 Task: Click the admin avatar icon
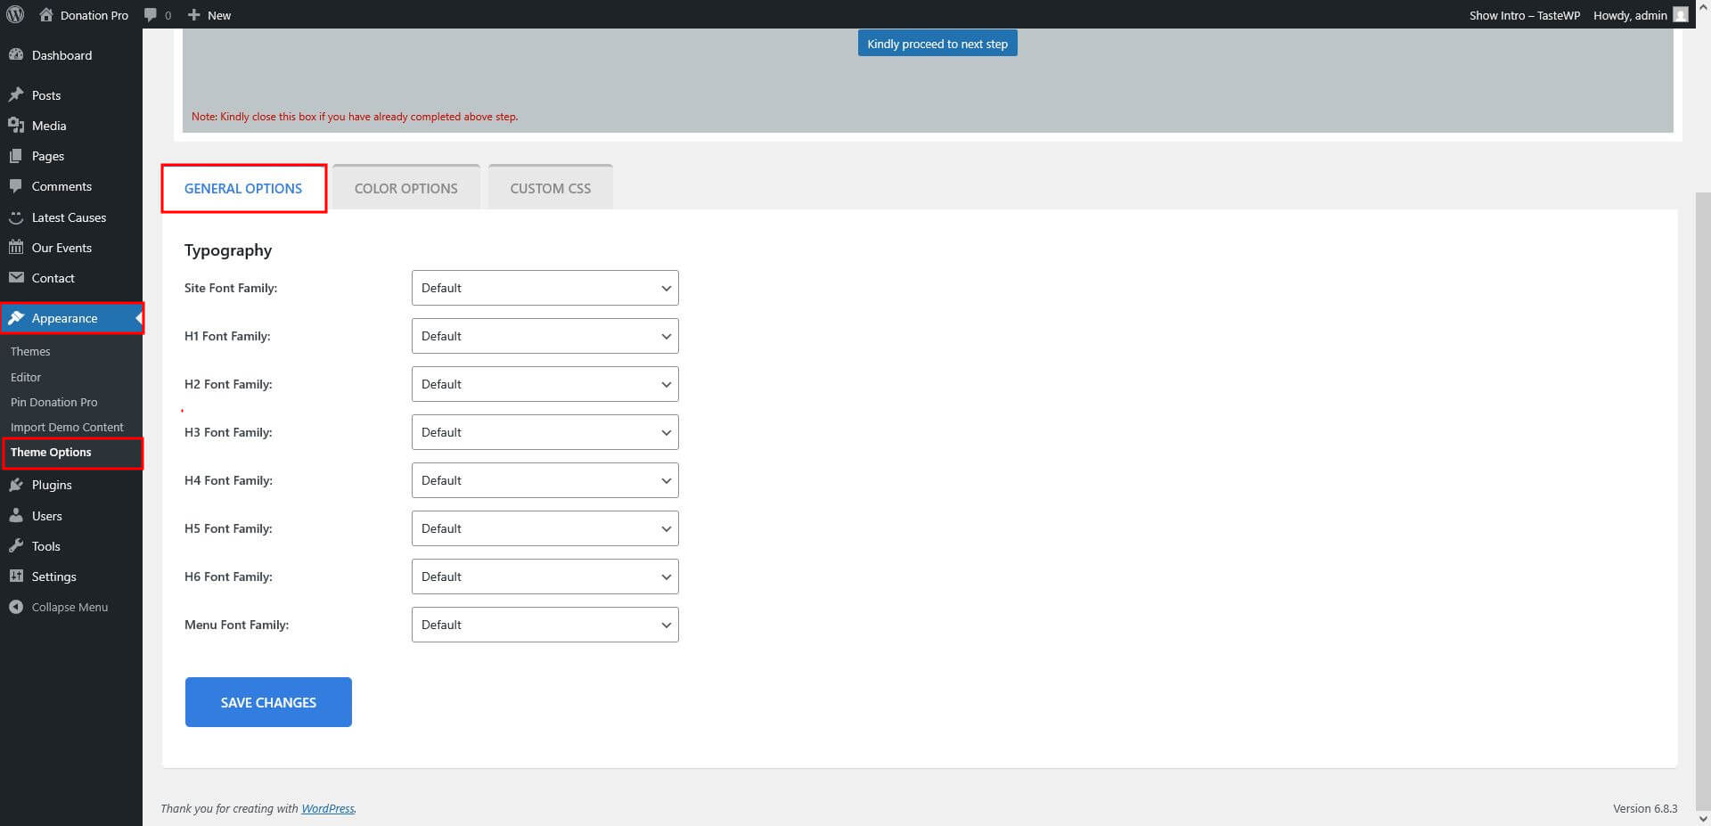(1680, 15)
